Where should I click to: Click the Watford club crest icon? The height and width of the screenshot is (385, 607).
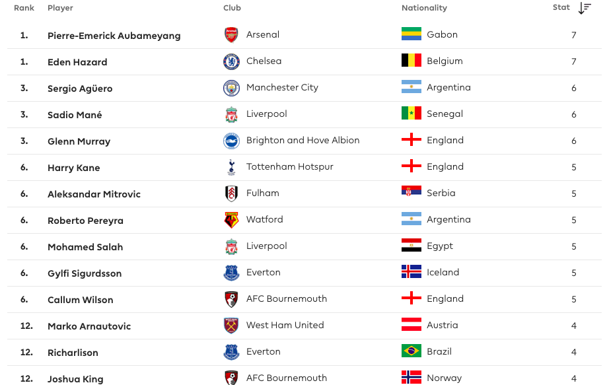point(231,220)
